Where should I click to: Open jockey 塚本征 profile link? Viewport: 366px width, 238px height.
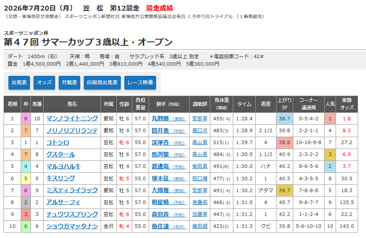coord(169,178)
